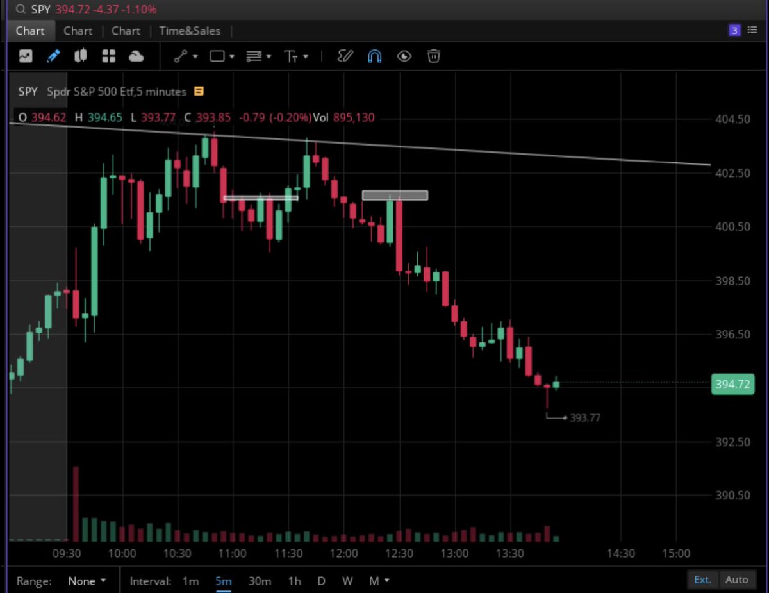
Task: Delete drawings with the trash icon
Action: click(434, 56)
